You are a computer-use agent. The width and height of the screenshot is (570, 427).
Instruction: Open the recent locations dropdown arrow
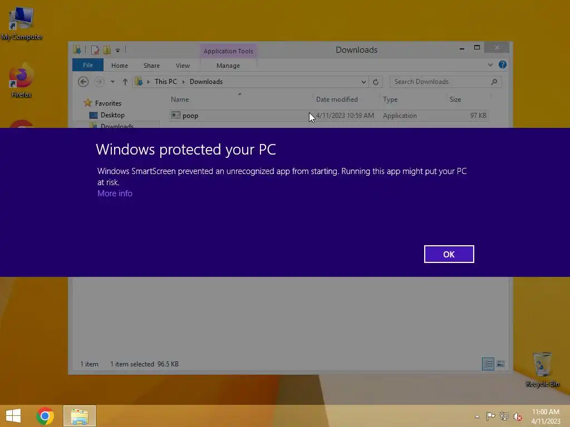click(112, 82)
